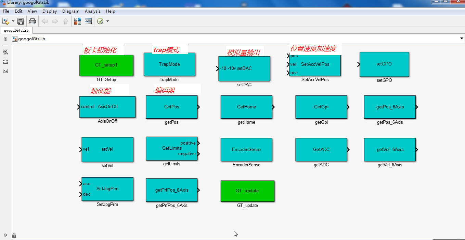Toggle the lock icon at bottom left
The width and height of the screenshot is (465, 240).
(14, 235)
